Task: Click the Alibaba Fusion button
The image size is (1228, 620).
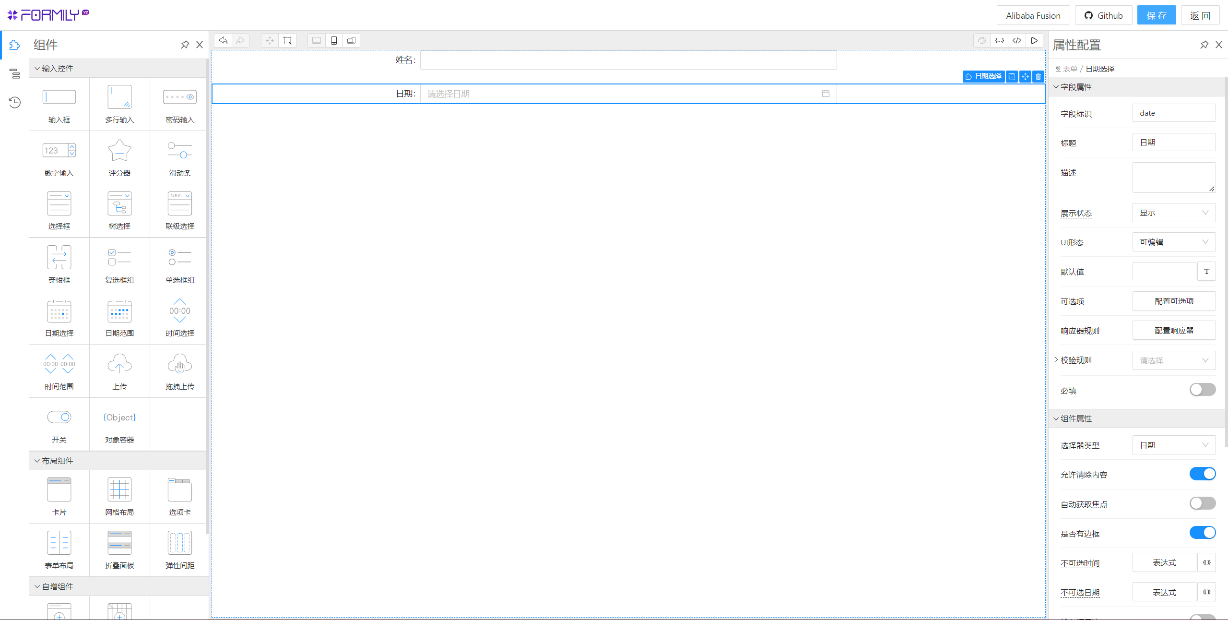Action: point(1033,15)
